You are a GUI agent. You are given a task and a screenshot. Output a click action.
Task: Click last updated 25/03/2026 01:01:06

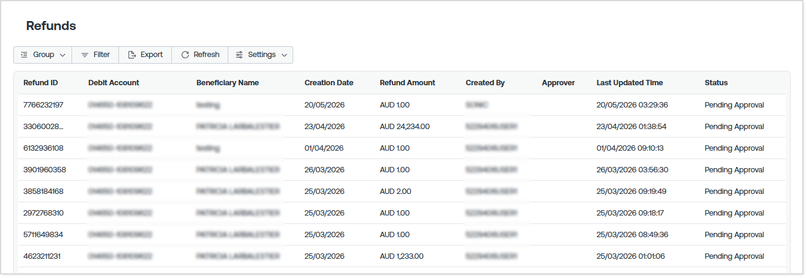[631, 256]
